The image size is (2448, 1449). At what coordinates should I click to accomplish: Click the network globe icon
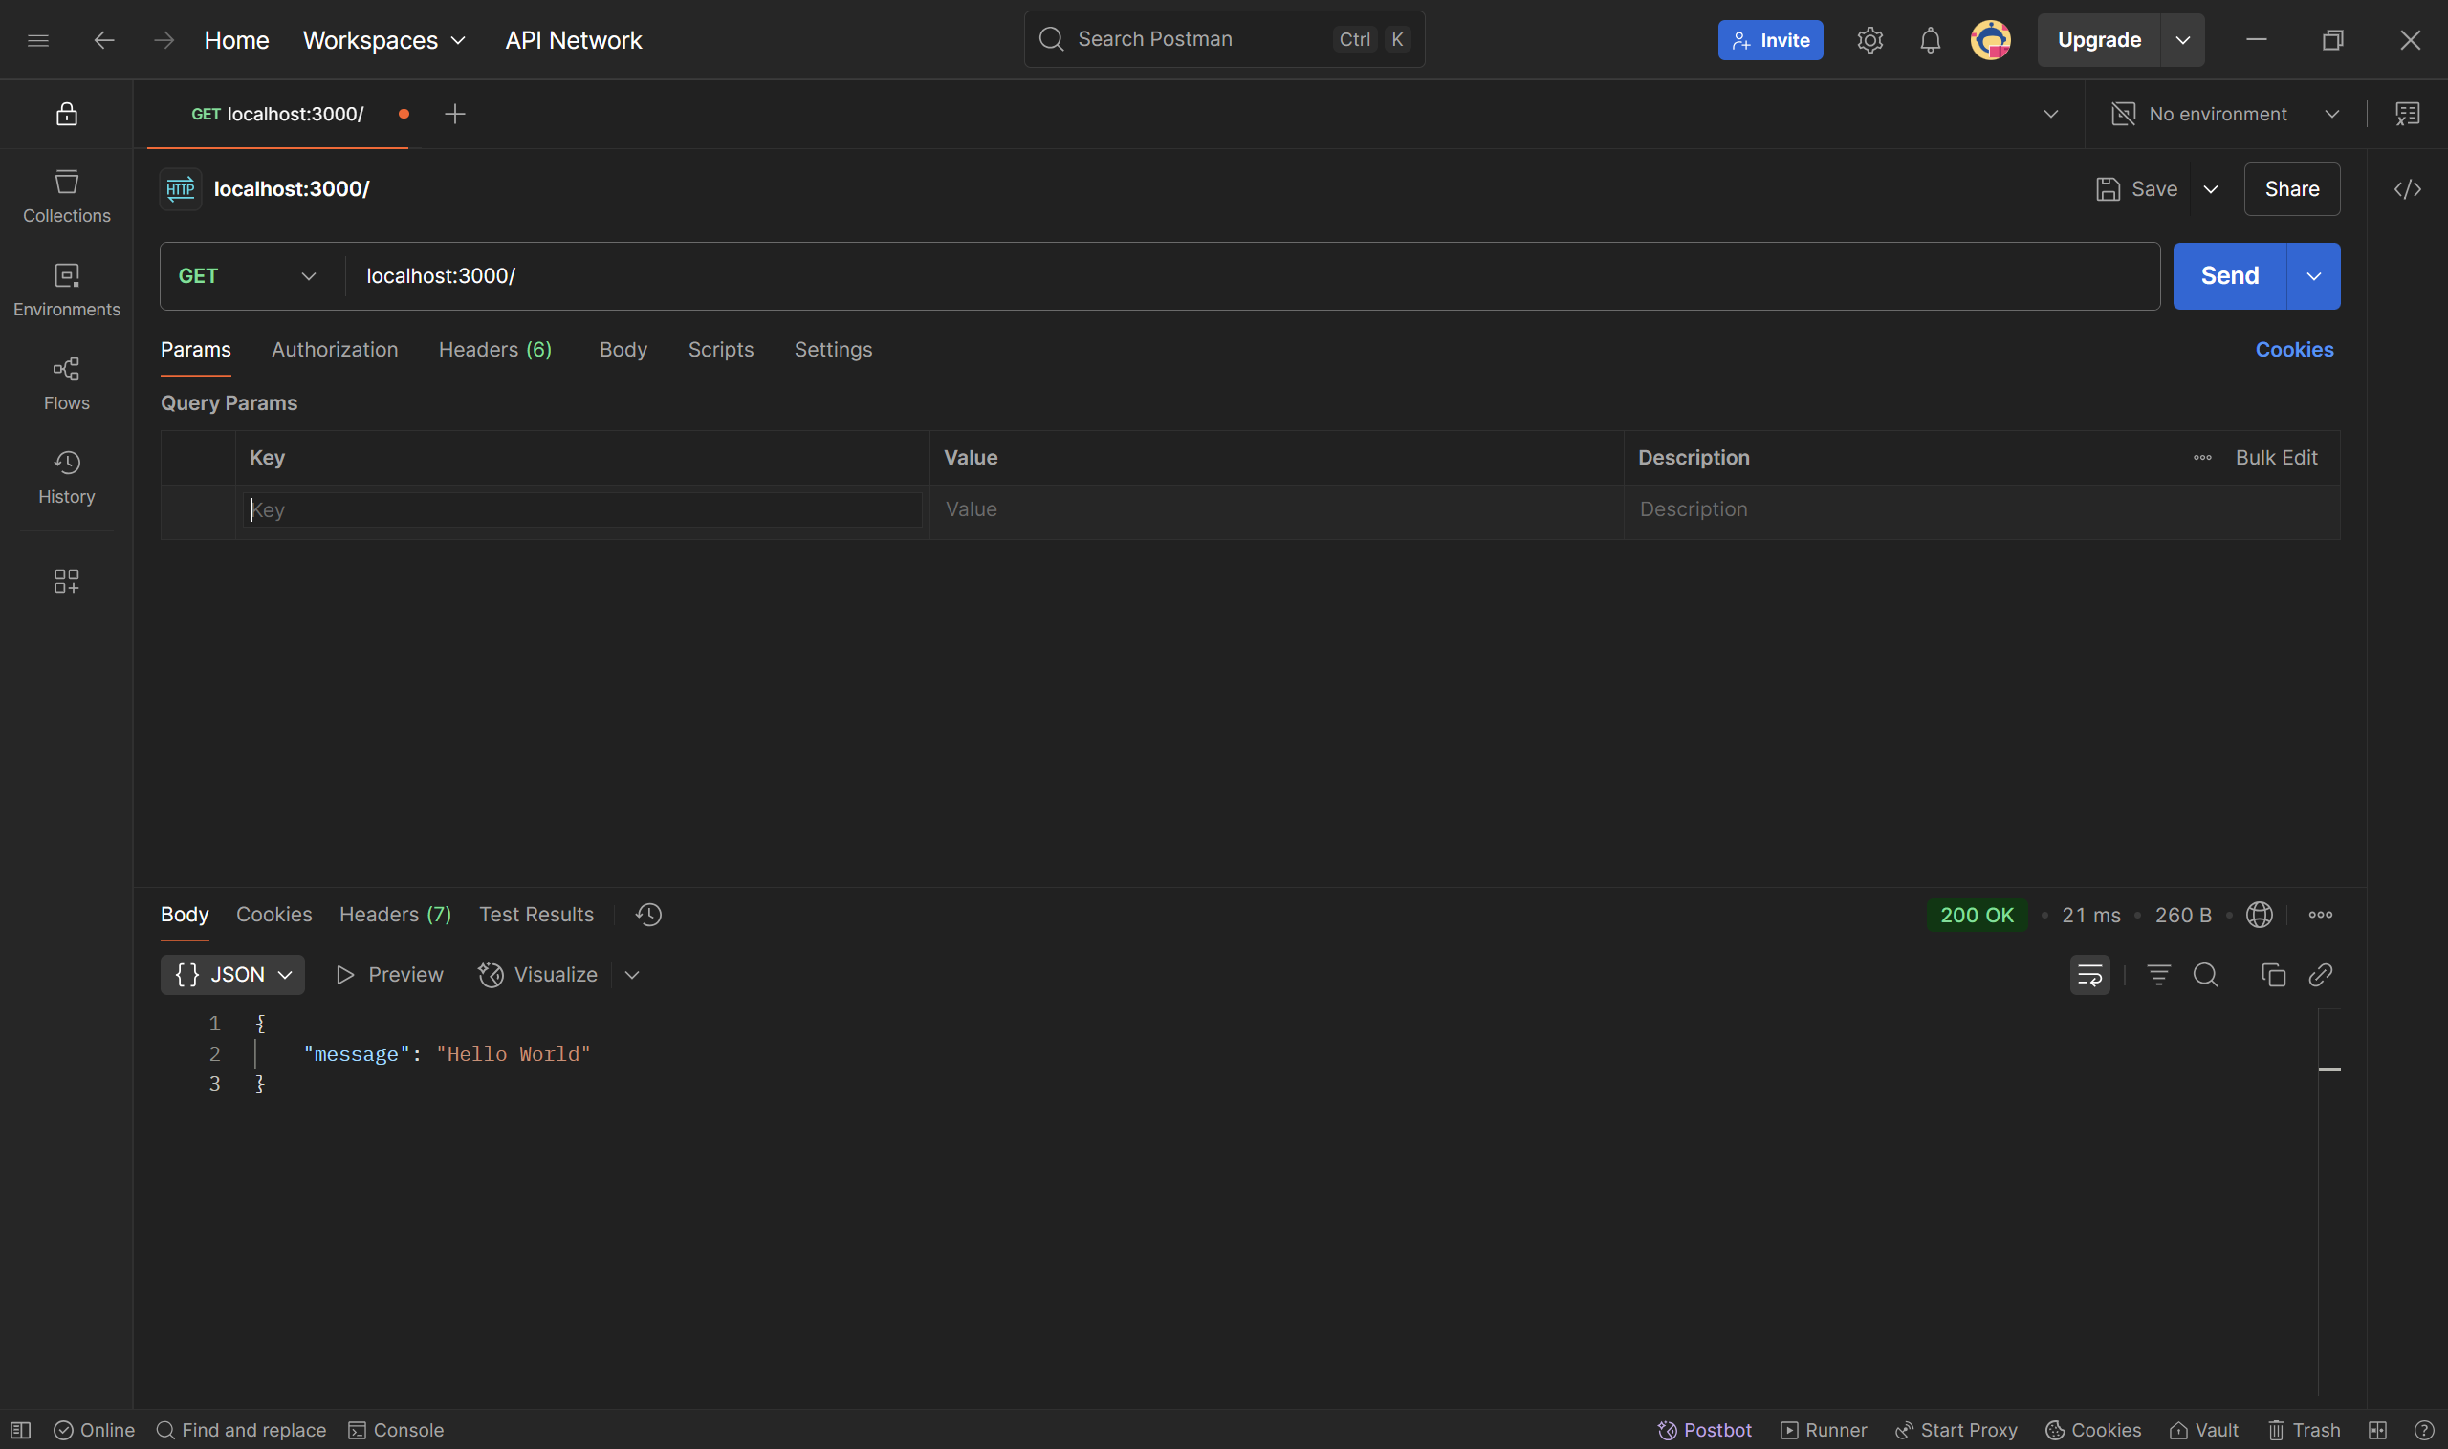click(x=2259, y=914)
